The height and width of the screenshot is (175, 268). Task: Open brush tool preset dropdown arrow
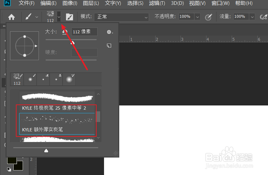[37, 17]
